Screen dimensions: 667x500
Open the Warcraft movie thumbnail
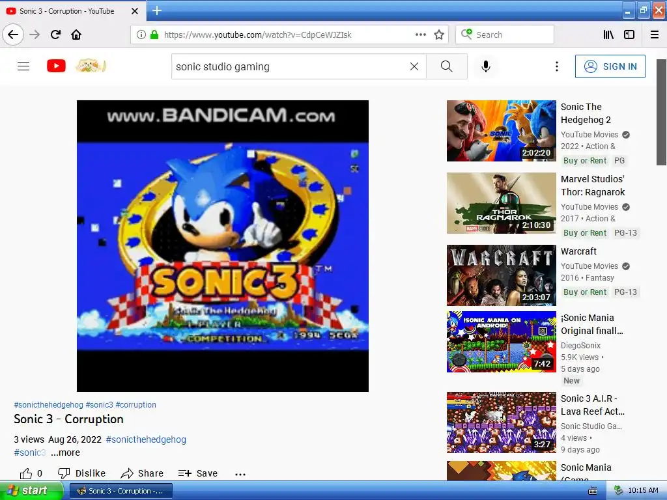point(501,275)
